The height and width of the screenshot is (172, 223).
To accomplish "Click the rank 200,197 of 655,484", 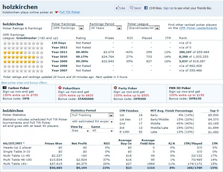I will coord(194,52).
